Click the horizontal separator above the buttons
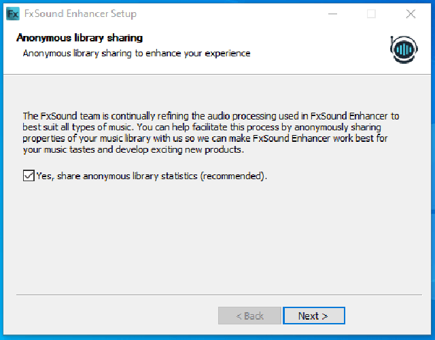 (x=217, y=295)
